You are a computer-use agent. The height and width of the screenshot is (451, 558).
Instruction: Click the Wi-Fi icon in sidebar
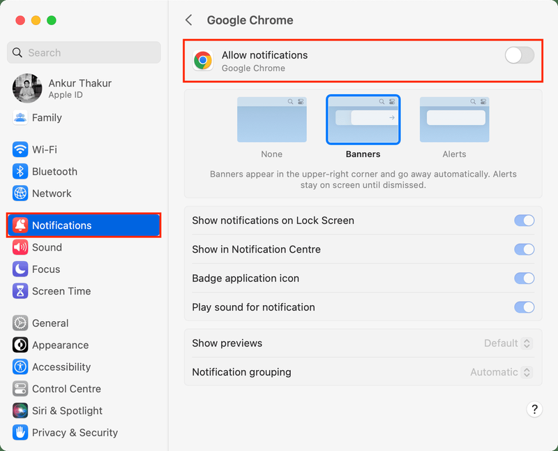click(20, 149)
